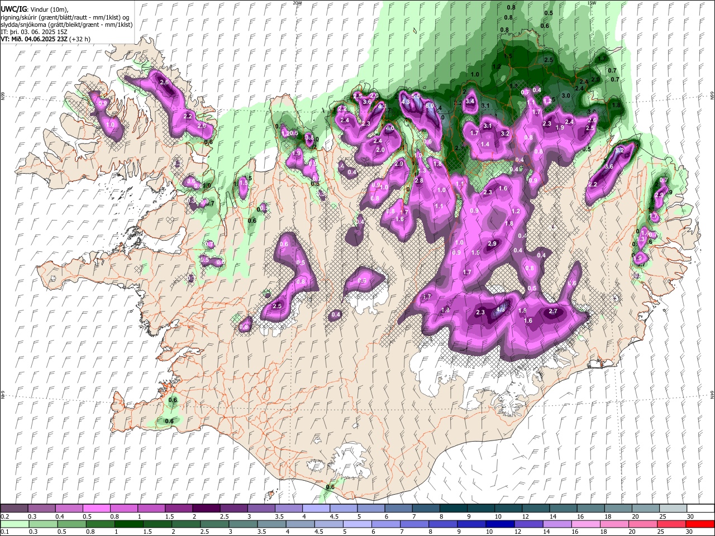715x536 pixels.
Task: Click the map value '3.8' near the northwest coast
Action: click(x=308, y=137)
